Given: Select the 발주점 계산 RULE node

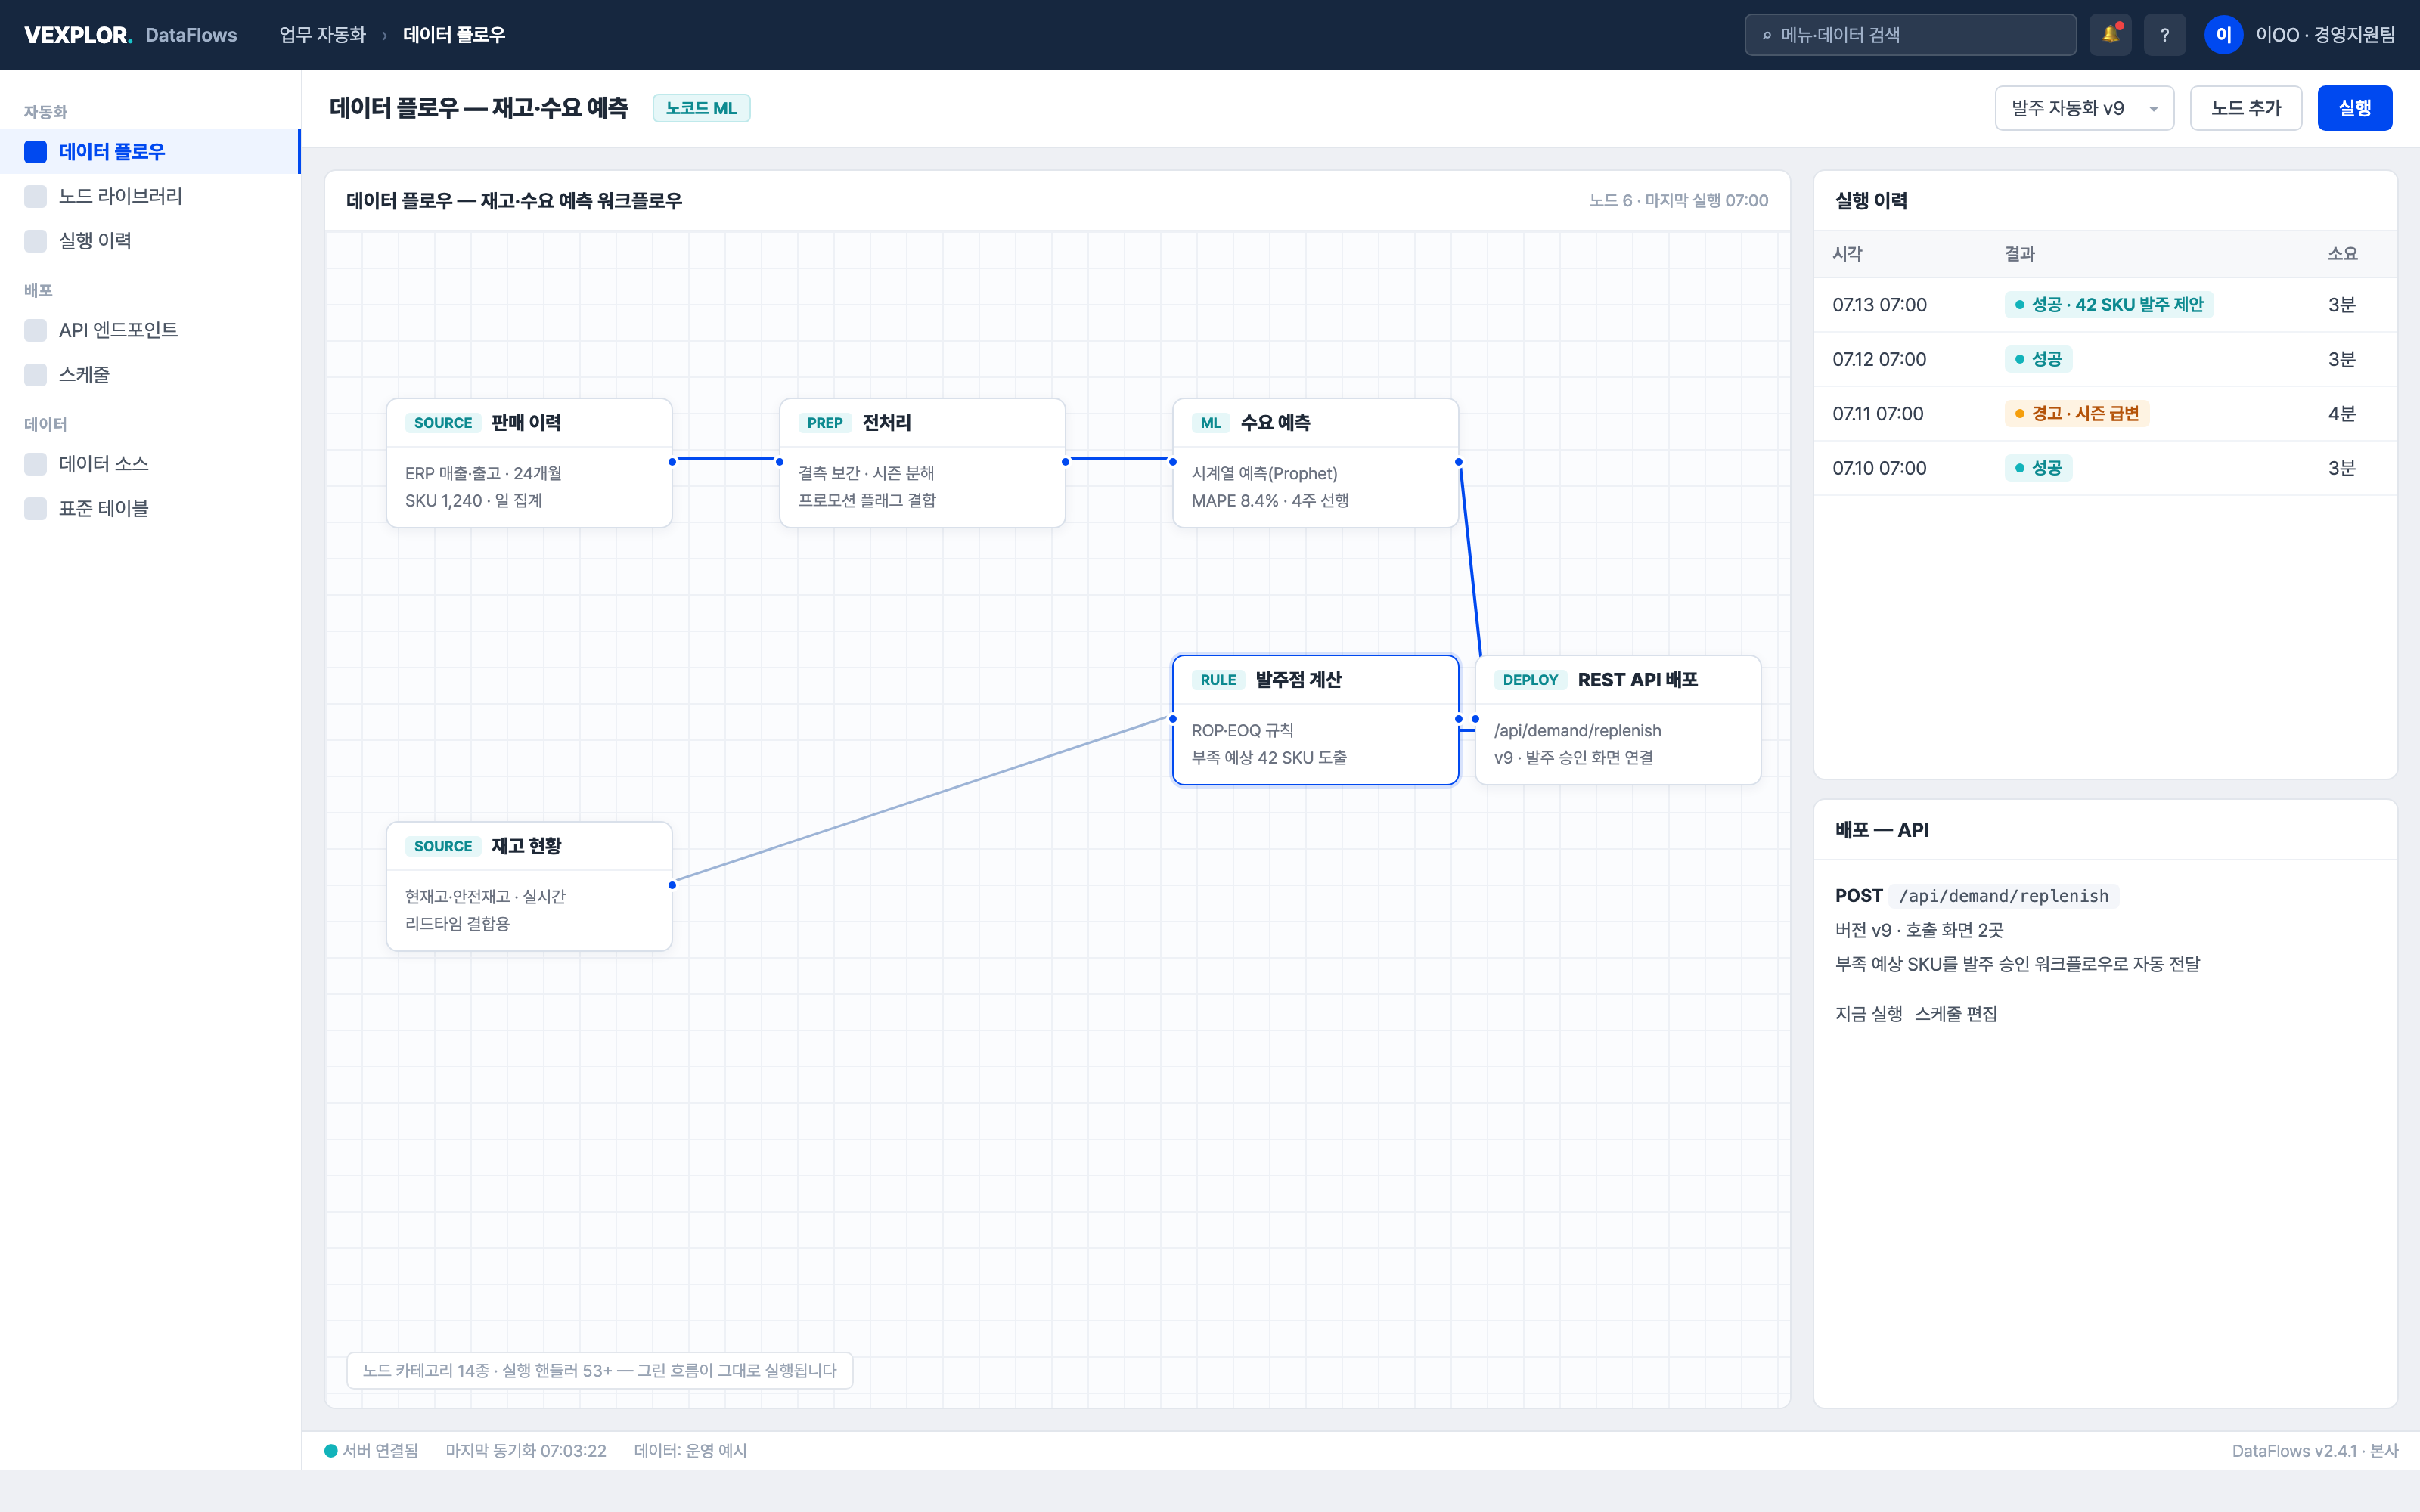Looking at the screenshot, I should [x=1315, y=720].
